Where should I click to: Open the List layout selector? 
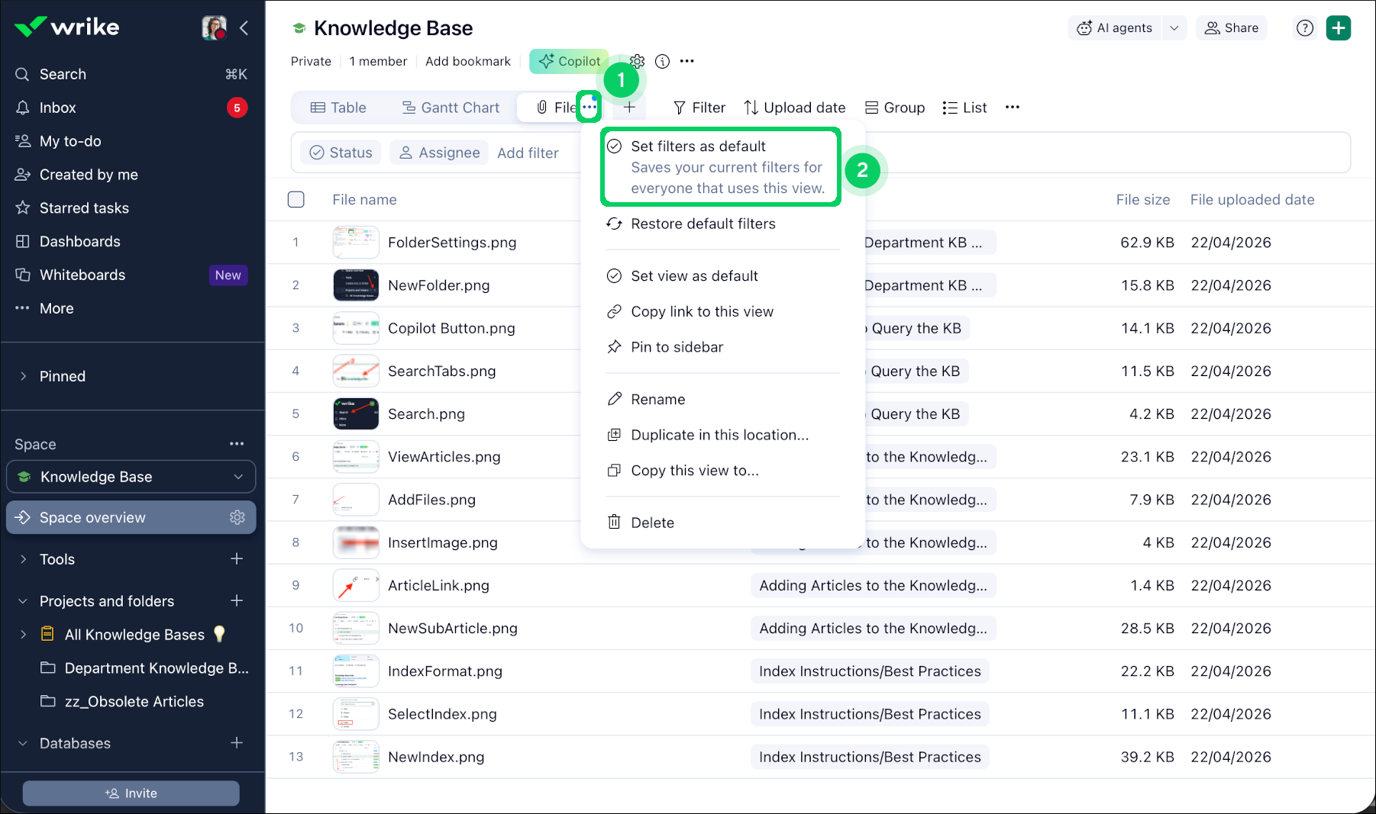point(964,108)
